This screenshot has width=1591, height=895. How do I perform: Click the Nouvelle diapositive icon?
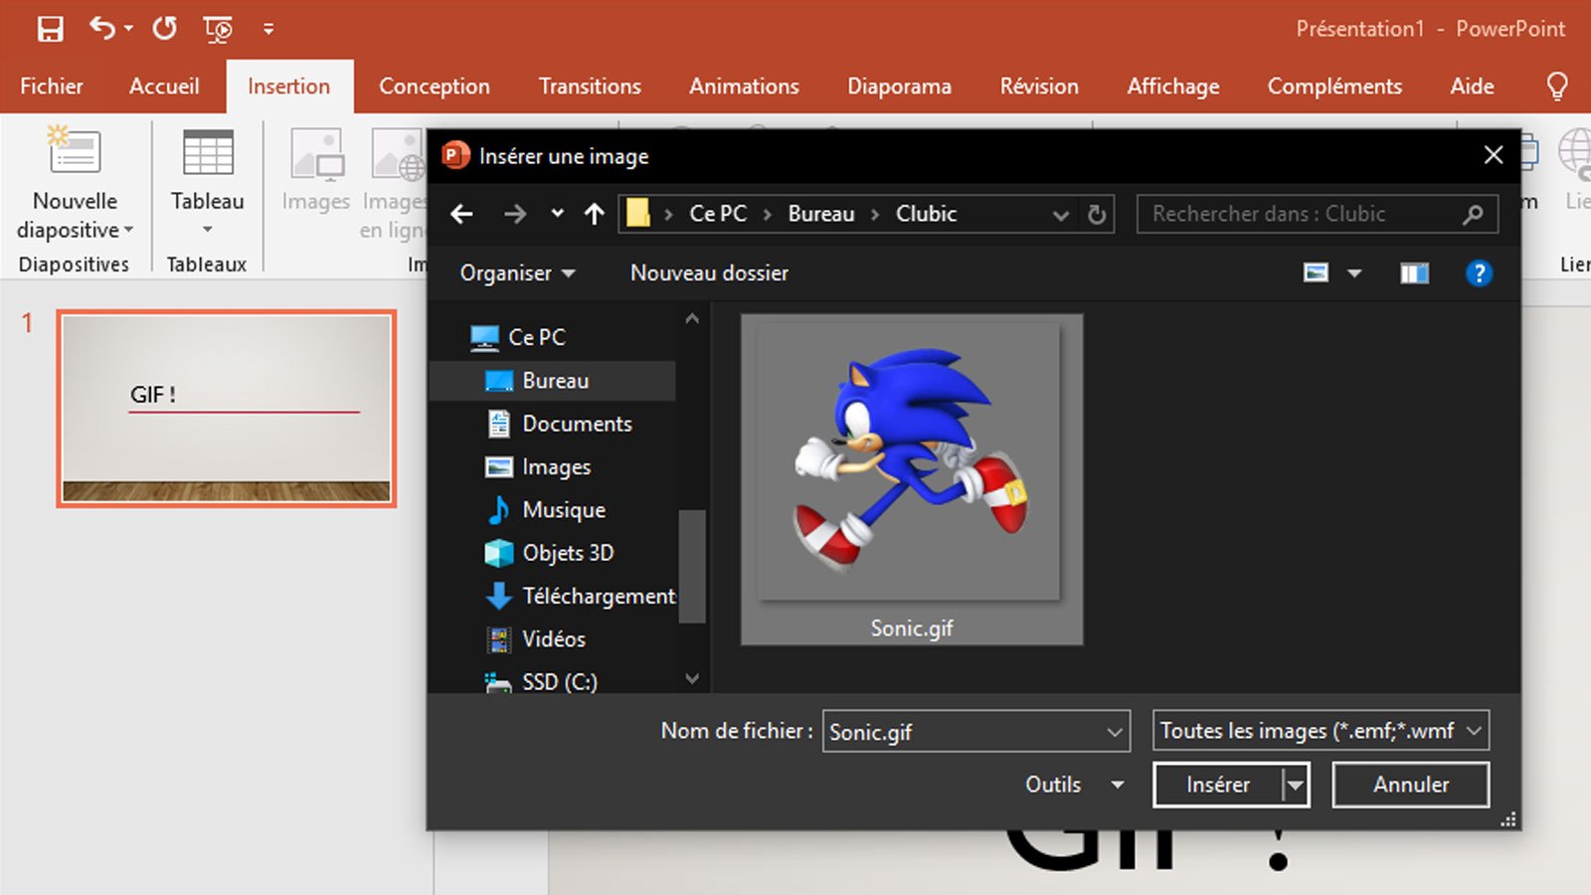[x=76, y=152]
